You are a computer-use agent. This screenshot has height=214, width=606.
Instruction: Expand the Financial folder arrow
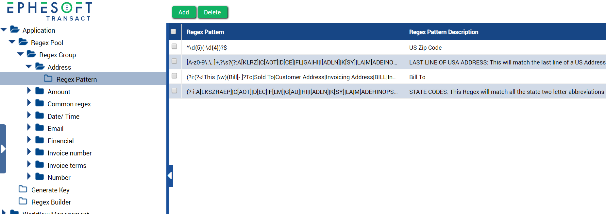(x=29, y=140)
